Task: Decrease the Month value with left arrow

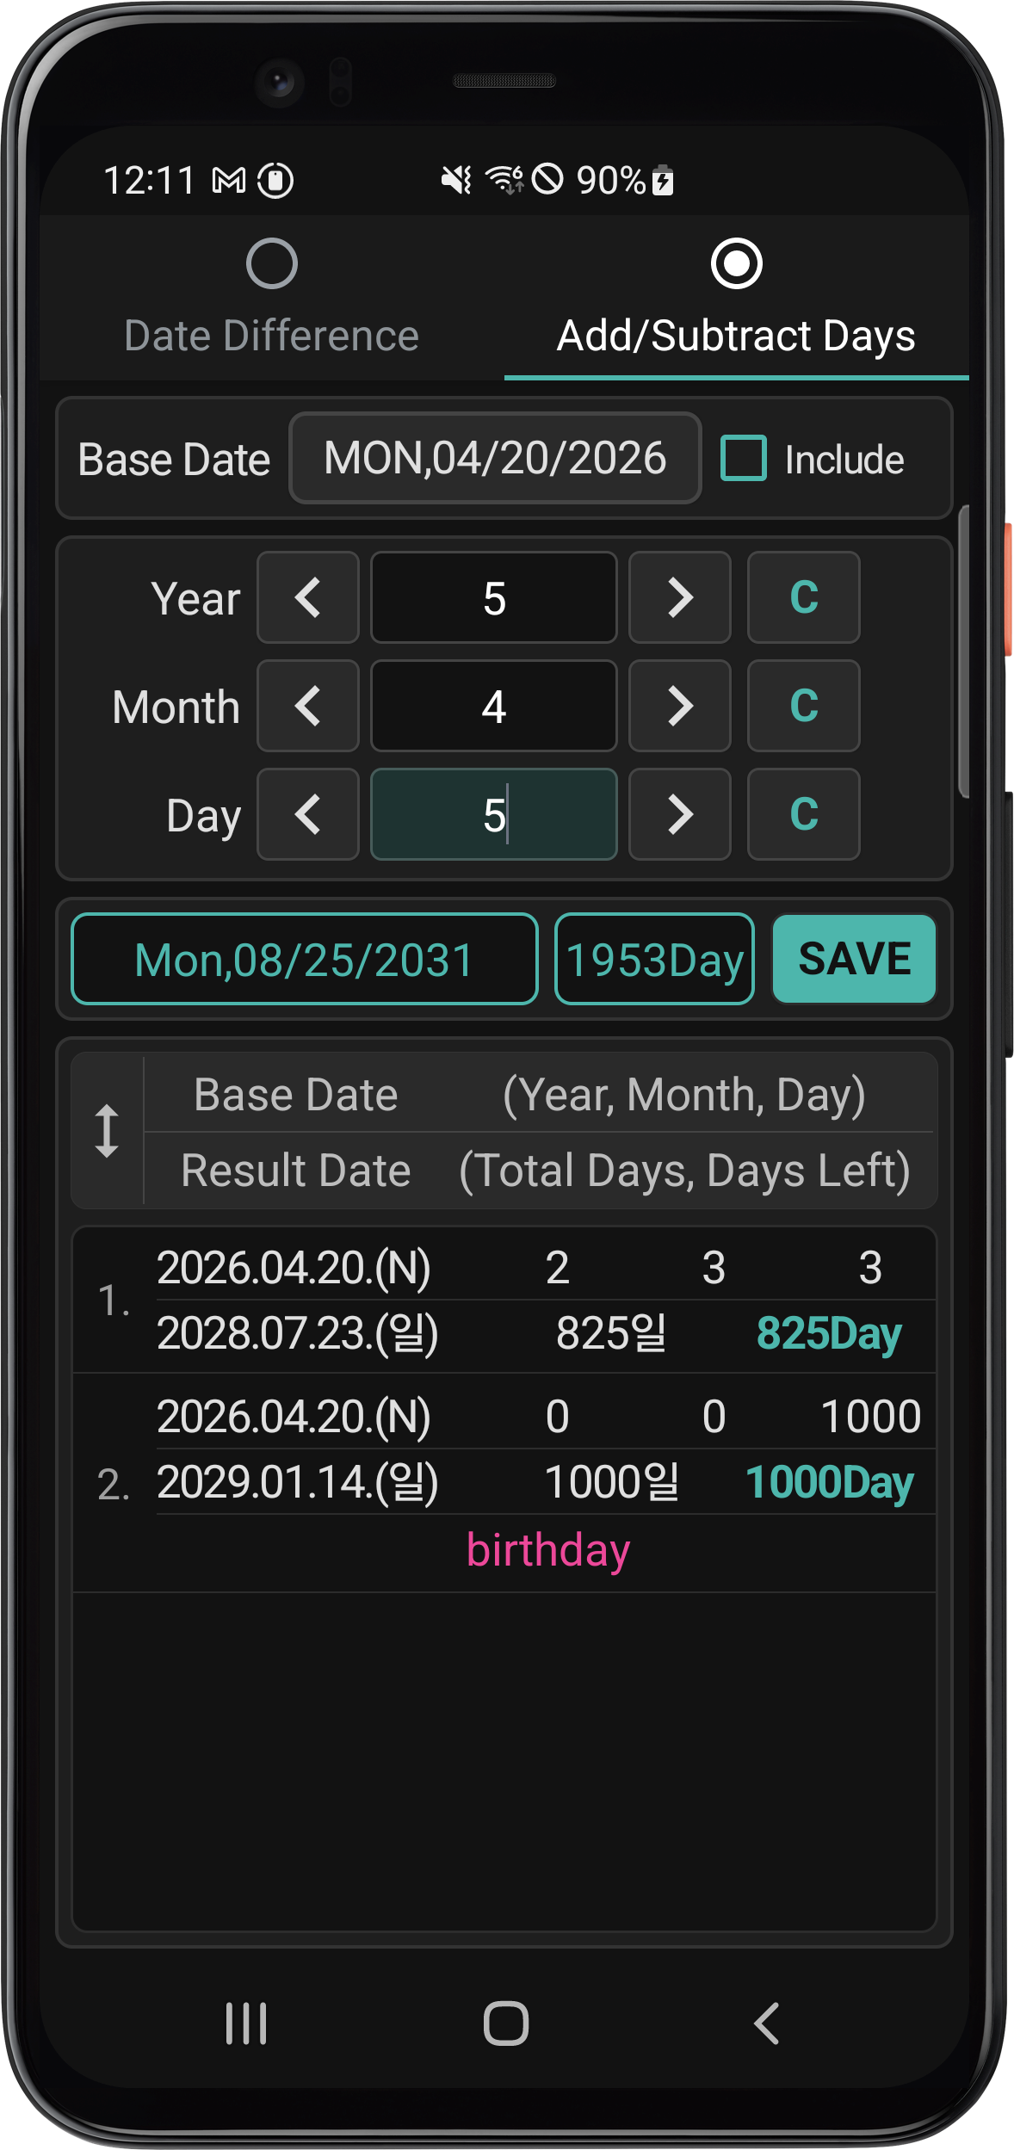Action: pyautogui.click(x=307, y=706)
